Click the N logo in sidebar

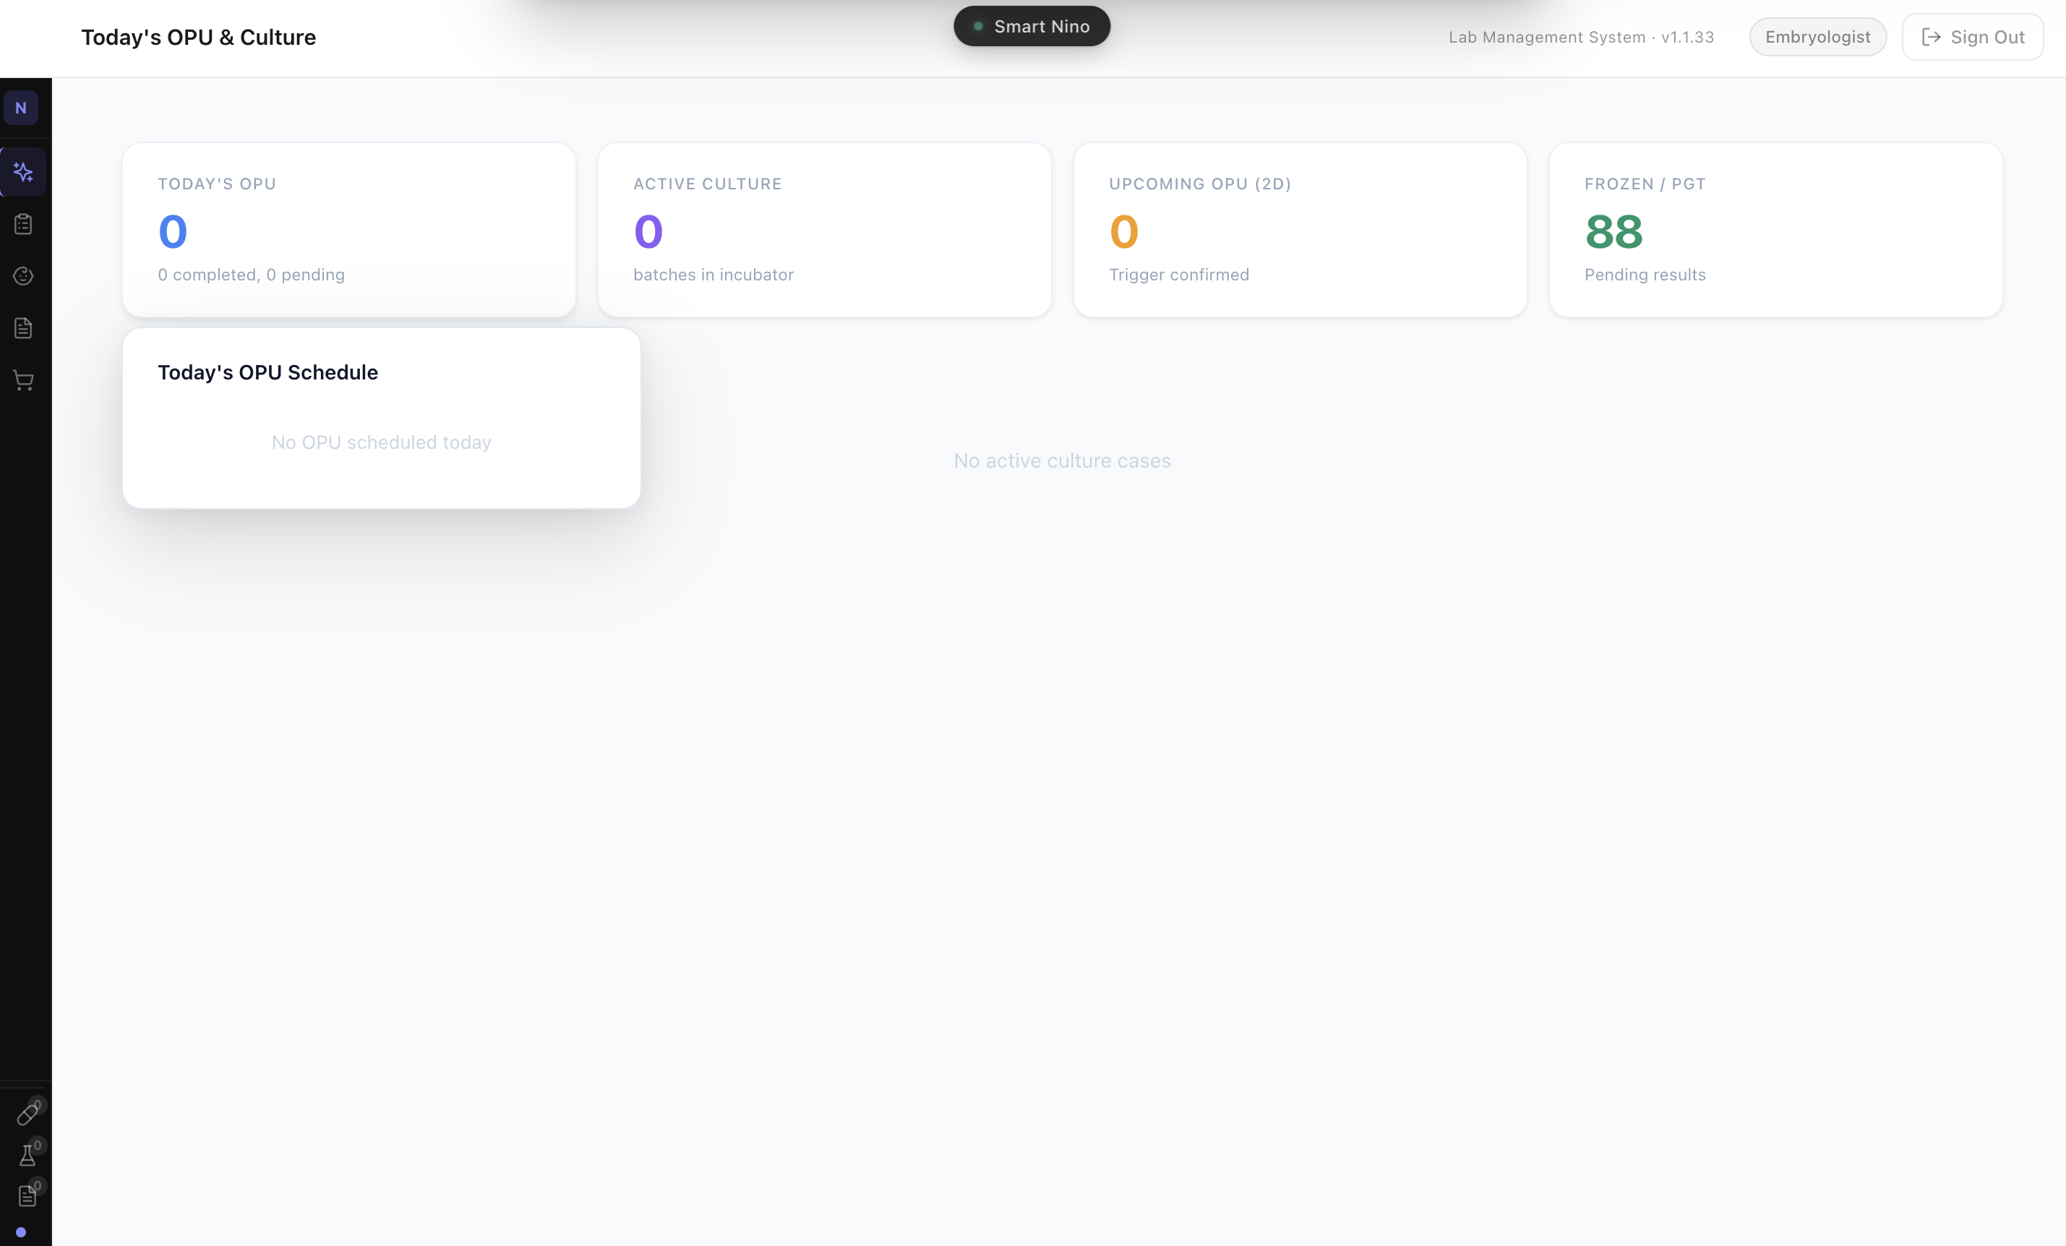pyautogui.click(x=21, y=108)
